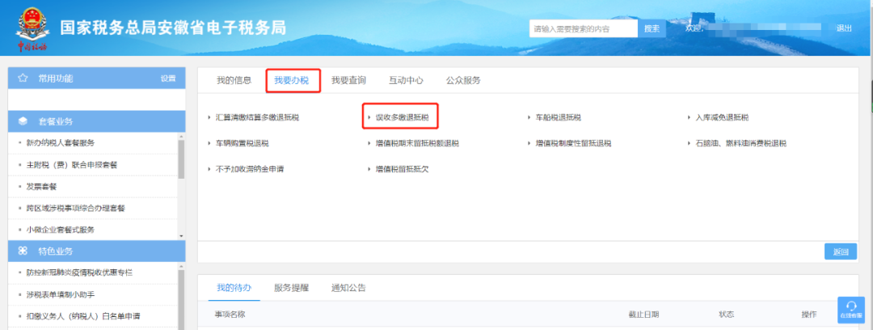Click the 状态 column header

click(x=727, y=315)
